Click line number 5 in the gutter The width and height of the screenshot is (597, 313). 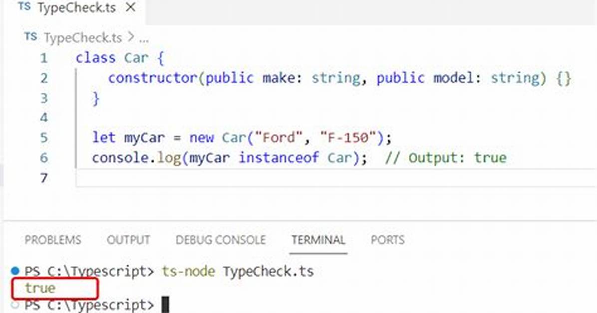[44, 137]
